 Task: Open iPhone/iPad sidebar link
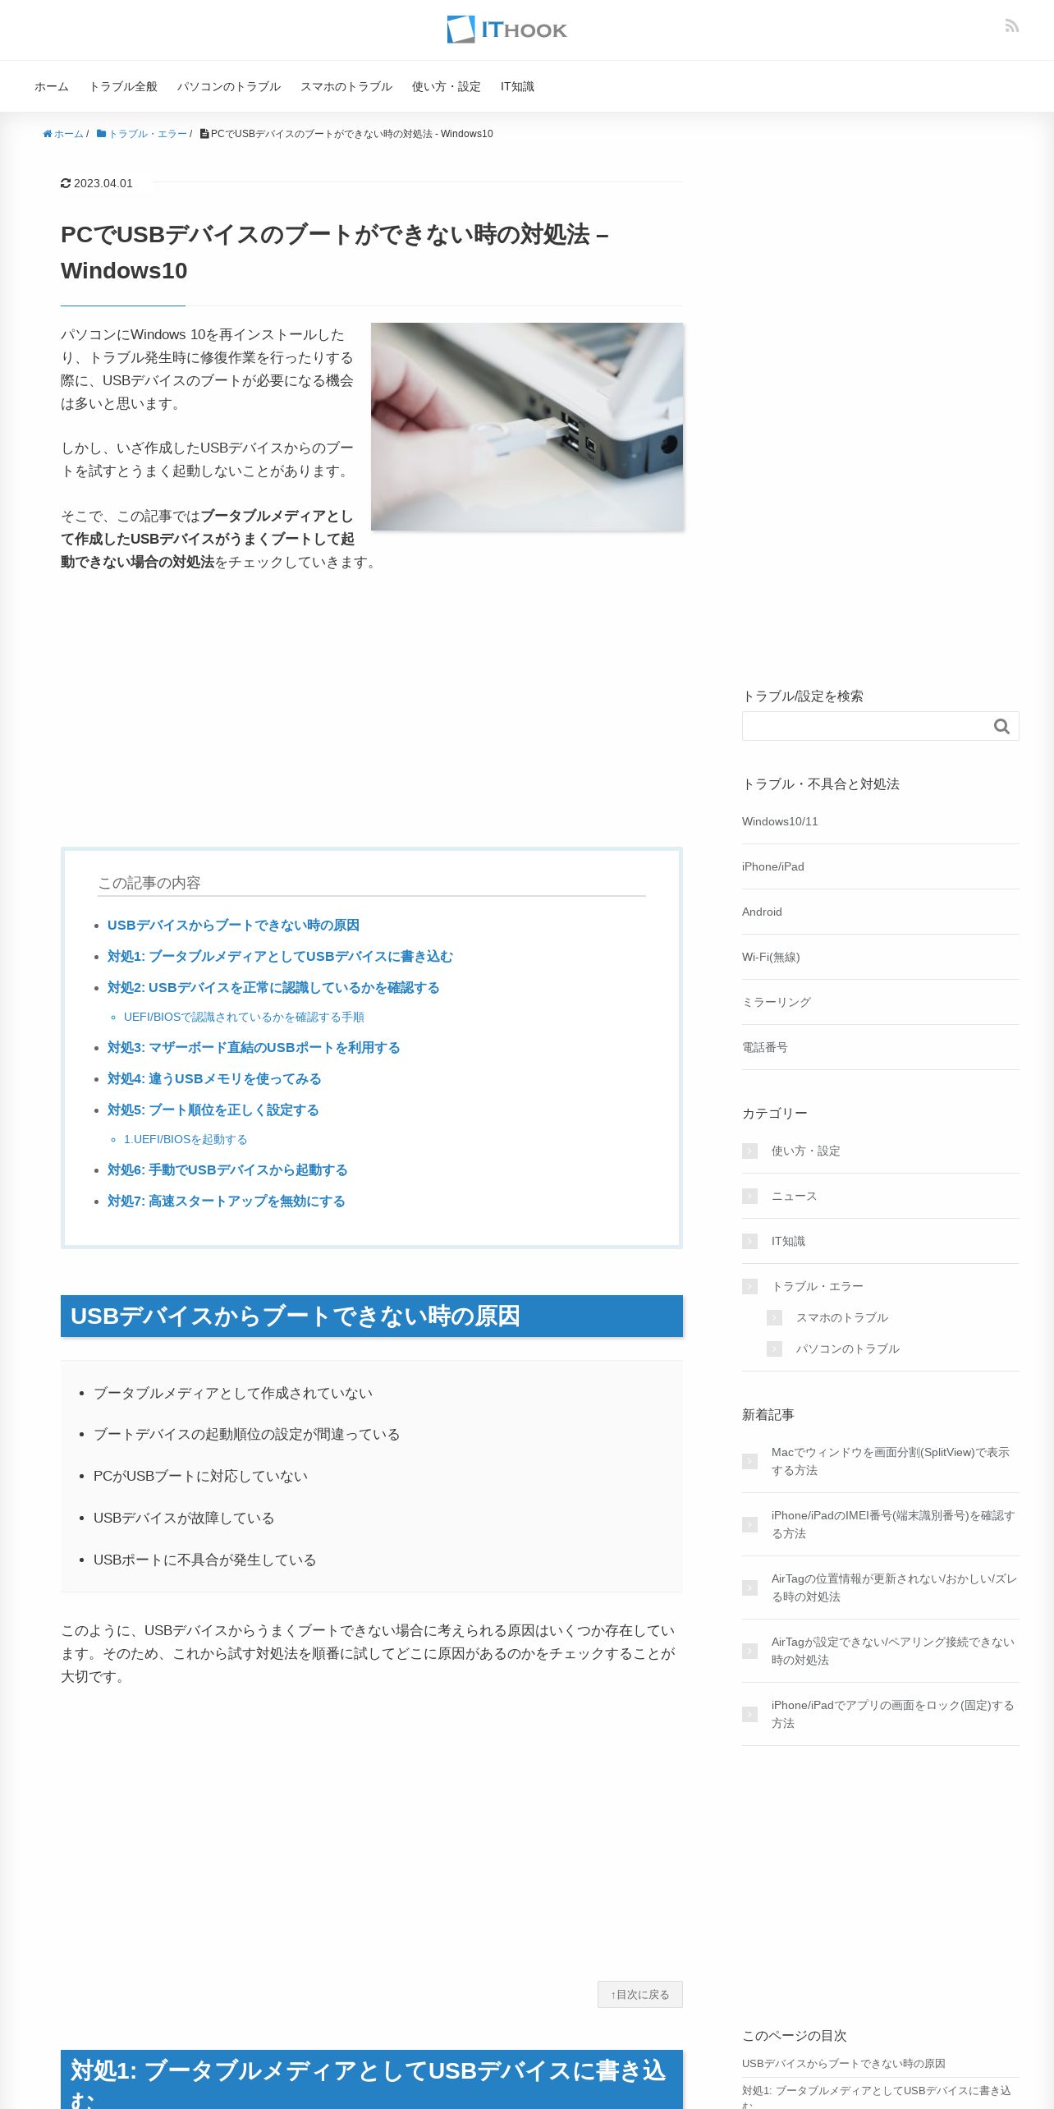click(773, 866)
